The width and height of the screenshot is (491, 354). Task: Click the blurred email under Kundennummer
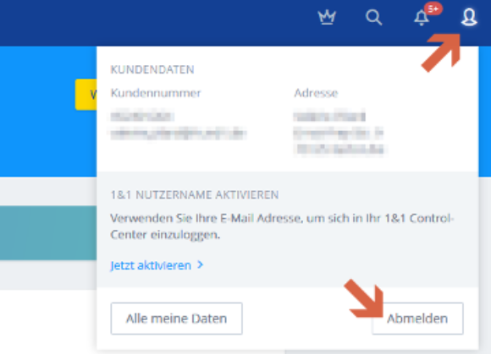[x=178, y=133]
